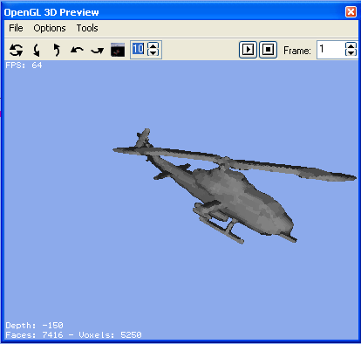This screenshot has width=361, height=344.
Task: Play the animation
Action: (x=248, y=50)
